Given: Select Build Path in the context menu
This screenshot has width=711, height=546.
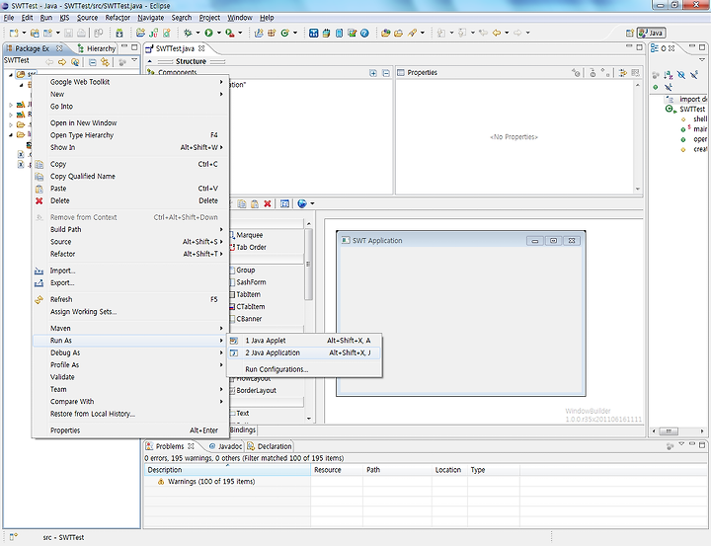Looking at the screenshot, I should [128, 229].
